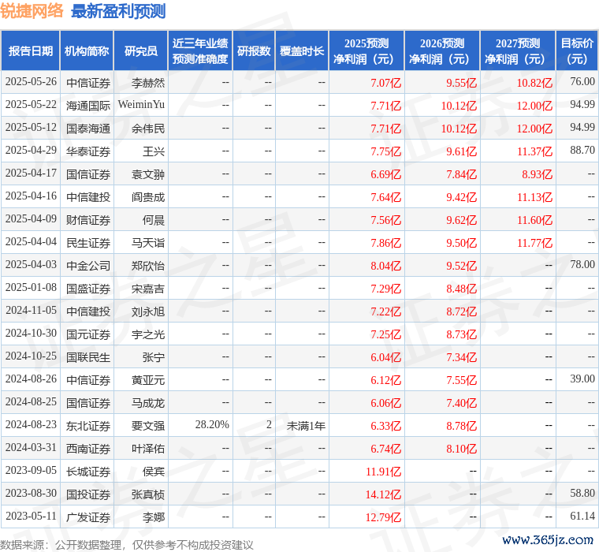This screenshot has width=599, height=552.
Task: Click the 数据来源 disclaimer text
Action: coord(127,545)
